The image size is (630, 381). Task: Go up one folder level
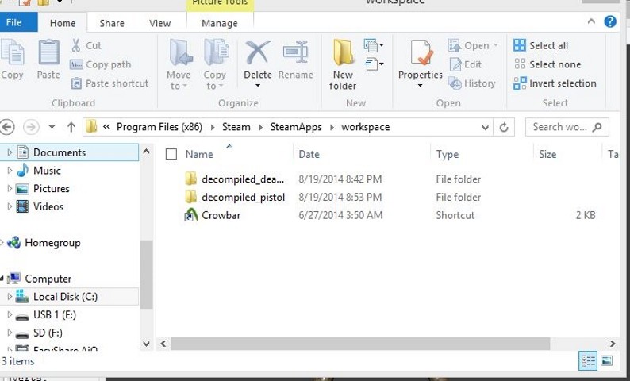pyautogui.click(x=71, y=128)
